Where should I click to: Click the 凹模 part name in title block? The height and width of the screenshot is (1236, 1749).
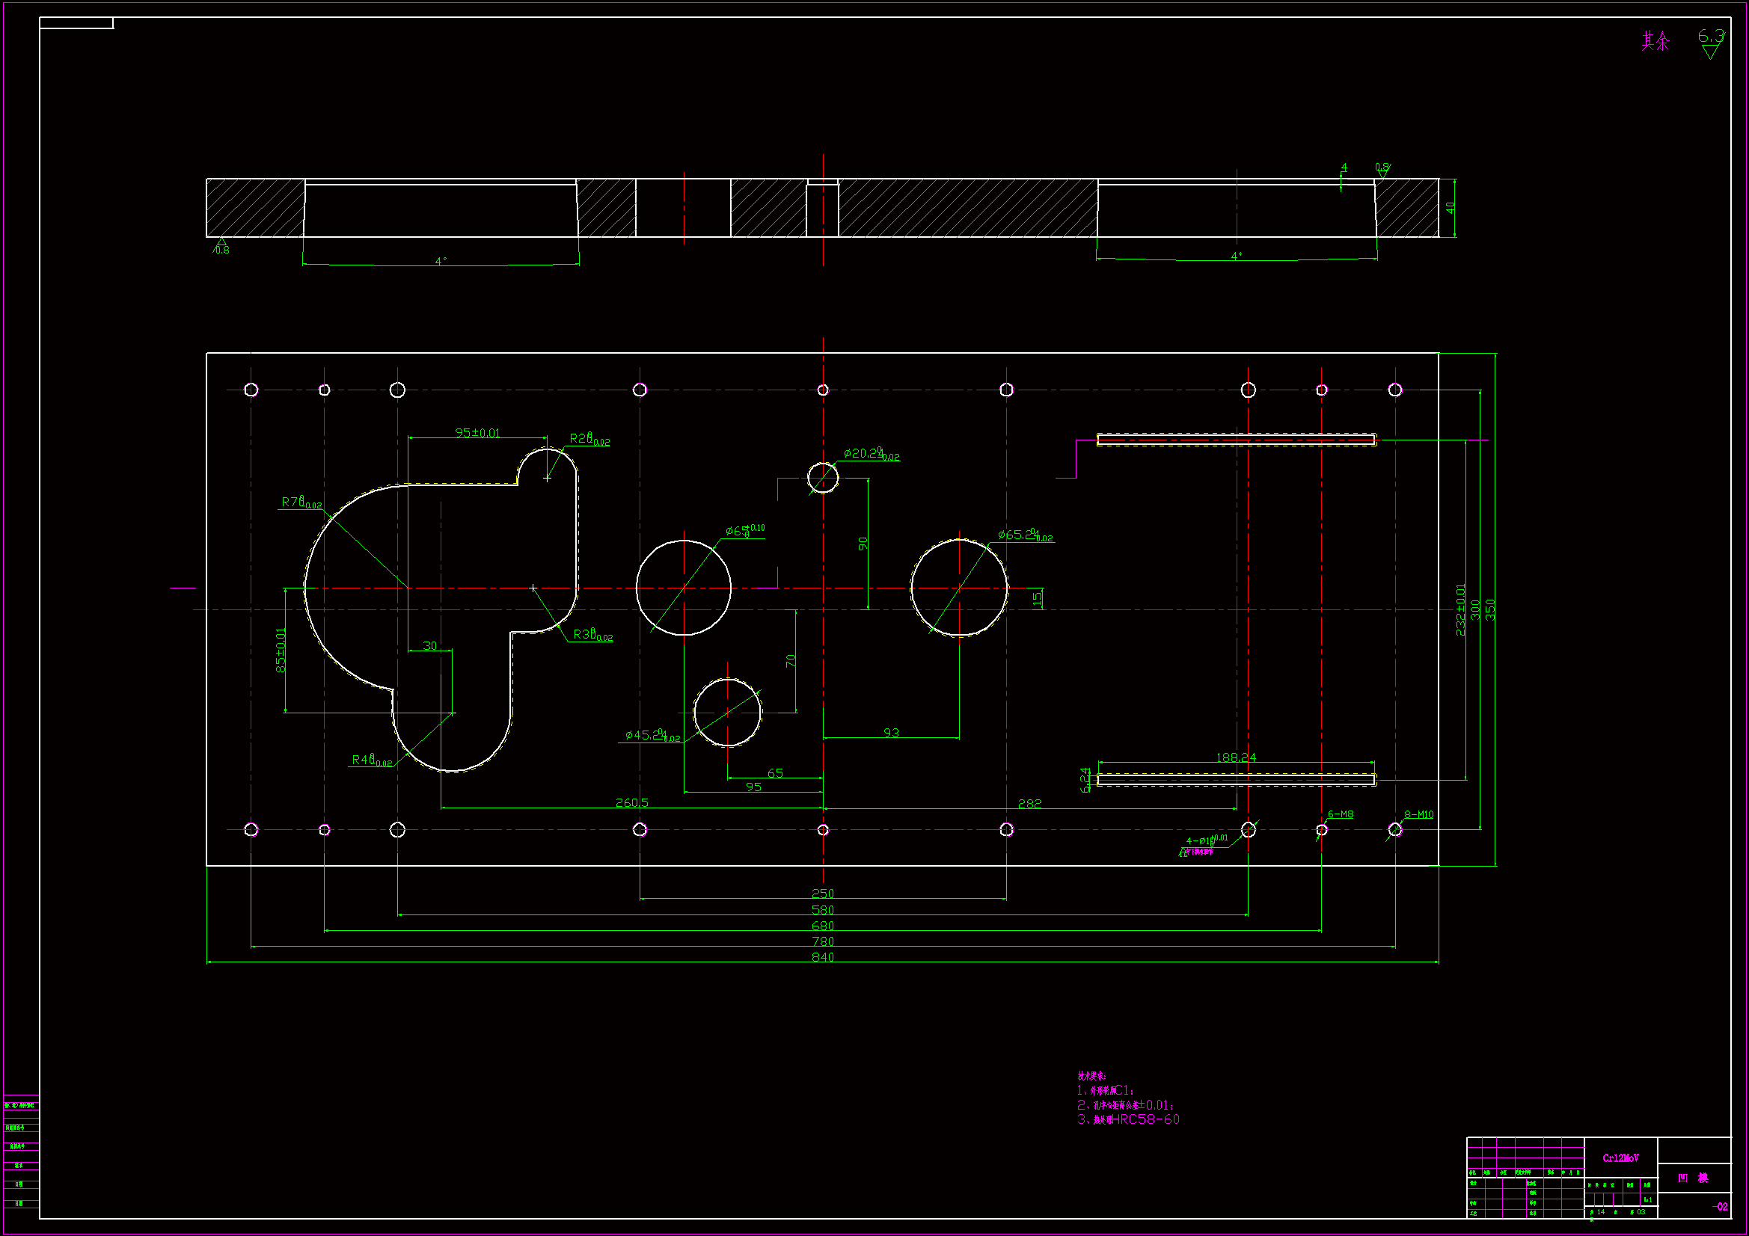[x=1693, y=1178]
